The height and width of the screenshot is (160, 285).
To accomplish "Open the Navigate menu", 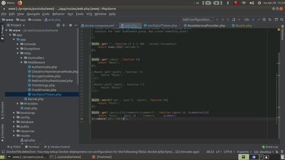I will tap(33, 14).
